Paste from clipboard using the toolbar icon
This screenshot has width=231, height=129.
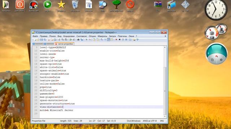(66, 40)
